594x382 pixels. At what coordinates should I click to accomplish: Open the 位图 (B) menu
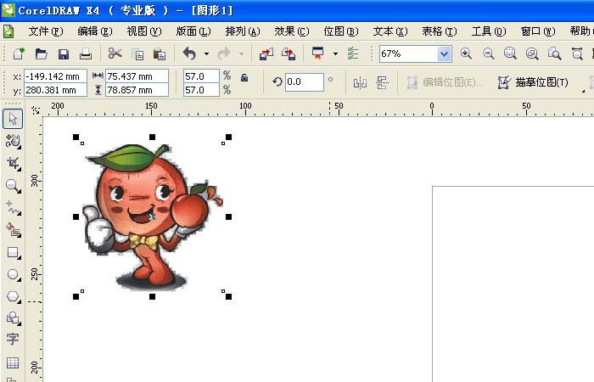point(341,31)
